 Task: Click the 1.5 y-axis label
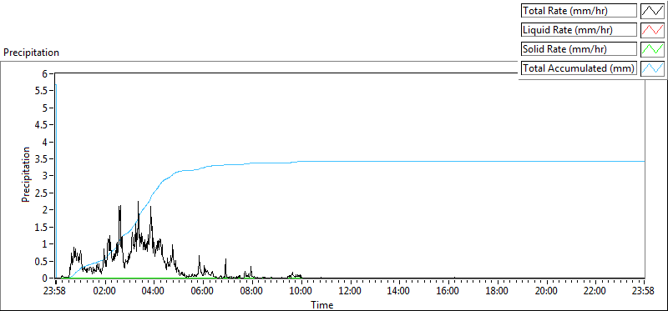[40, 227]
